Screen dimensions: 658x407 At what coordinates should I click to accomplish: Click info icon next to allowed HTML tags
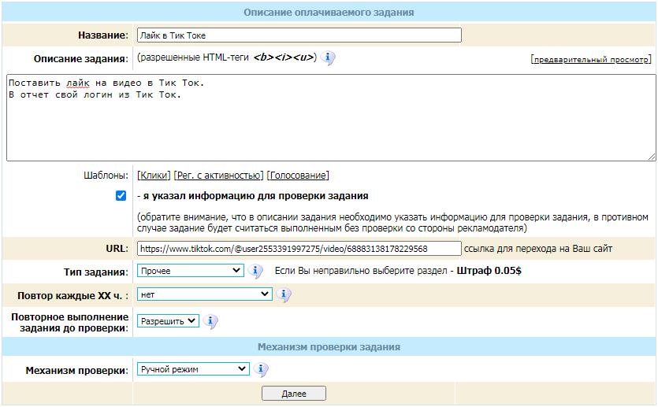[328, 57]
